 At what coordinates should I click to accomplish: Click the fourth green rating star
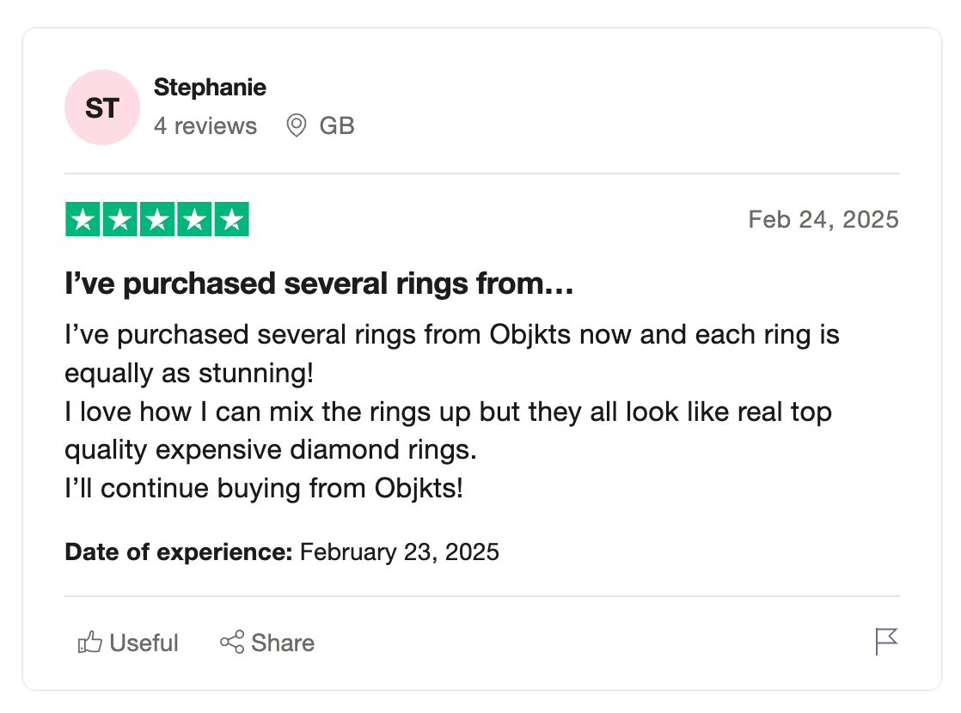tap(194, 220)
